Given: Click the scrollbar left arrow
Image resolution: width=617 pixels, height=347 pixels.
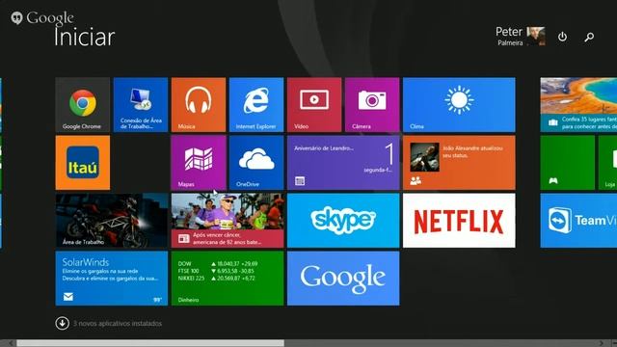Looking at the screenshot, I should (x=11, y=343).
